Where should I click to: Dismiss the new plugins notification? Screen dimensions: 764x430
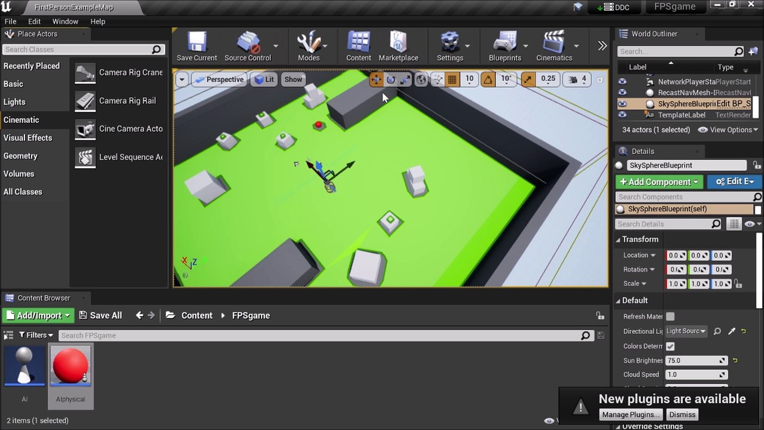682,414
